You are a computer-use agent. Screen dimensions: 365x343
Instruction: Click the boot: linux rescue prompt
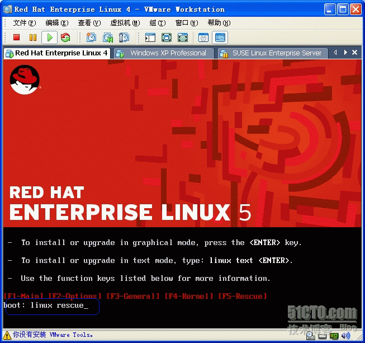pos(46,306)
